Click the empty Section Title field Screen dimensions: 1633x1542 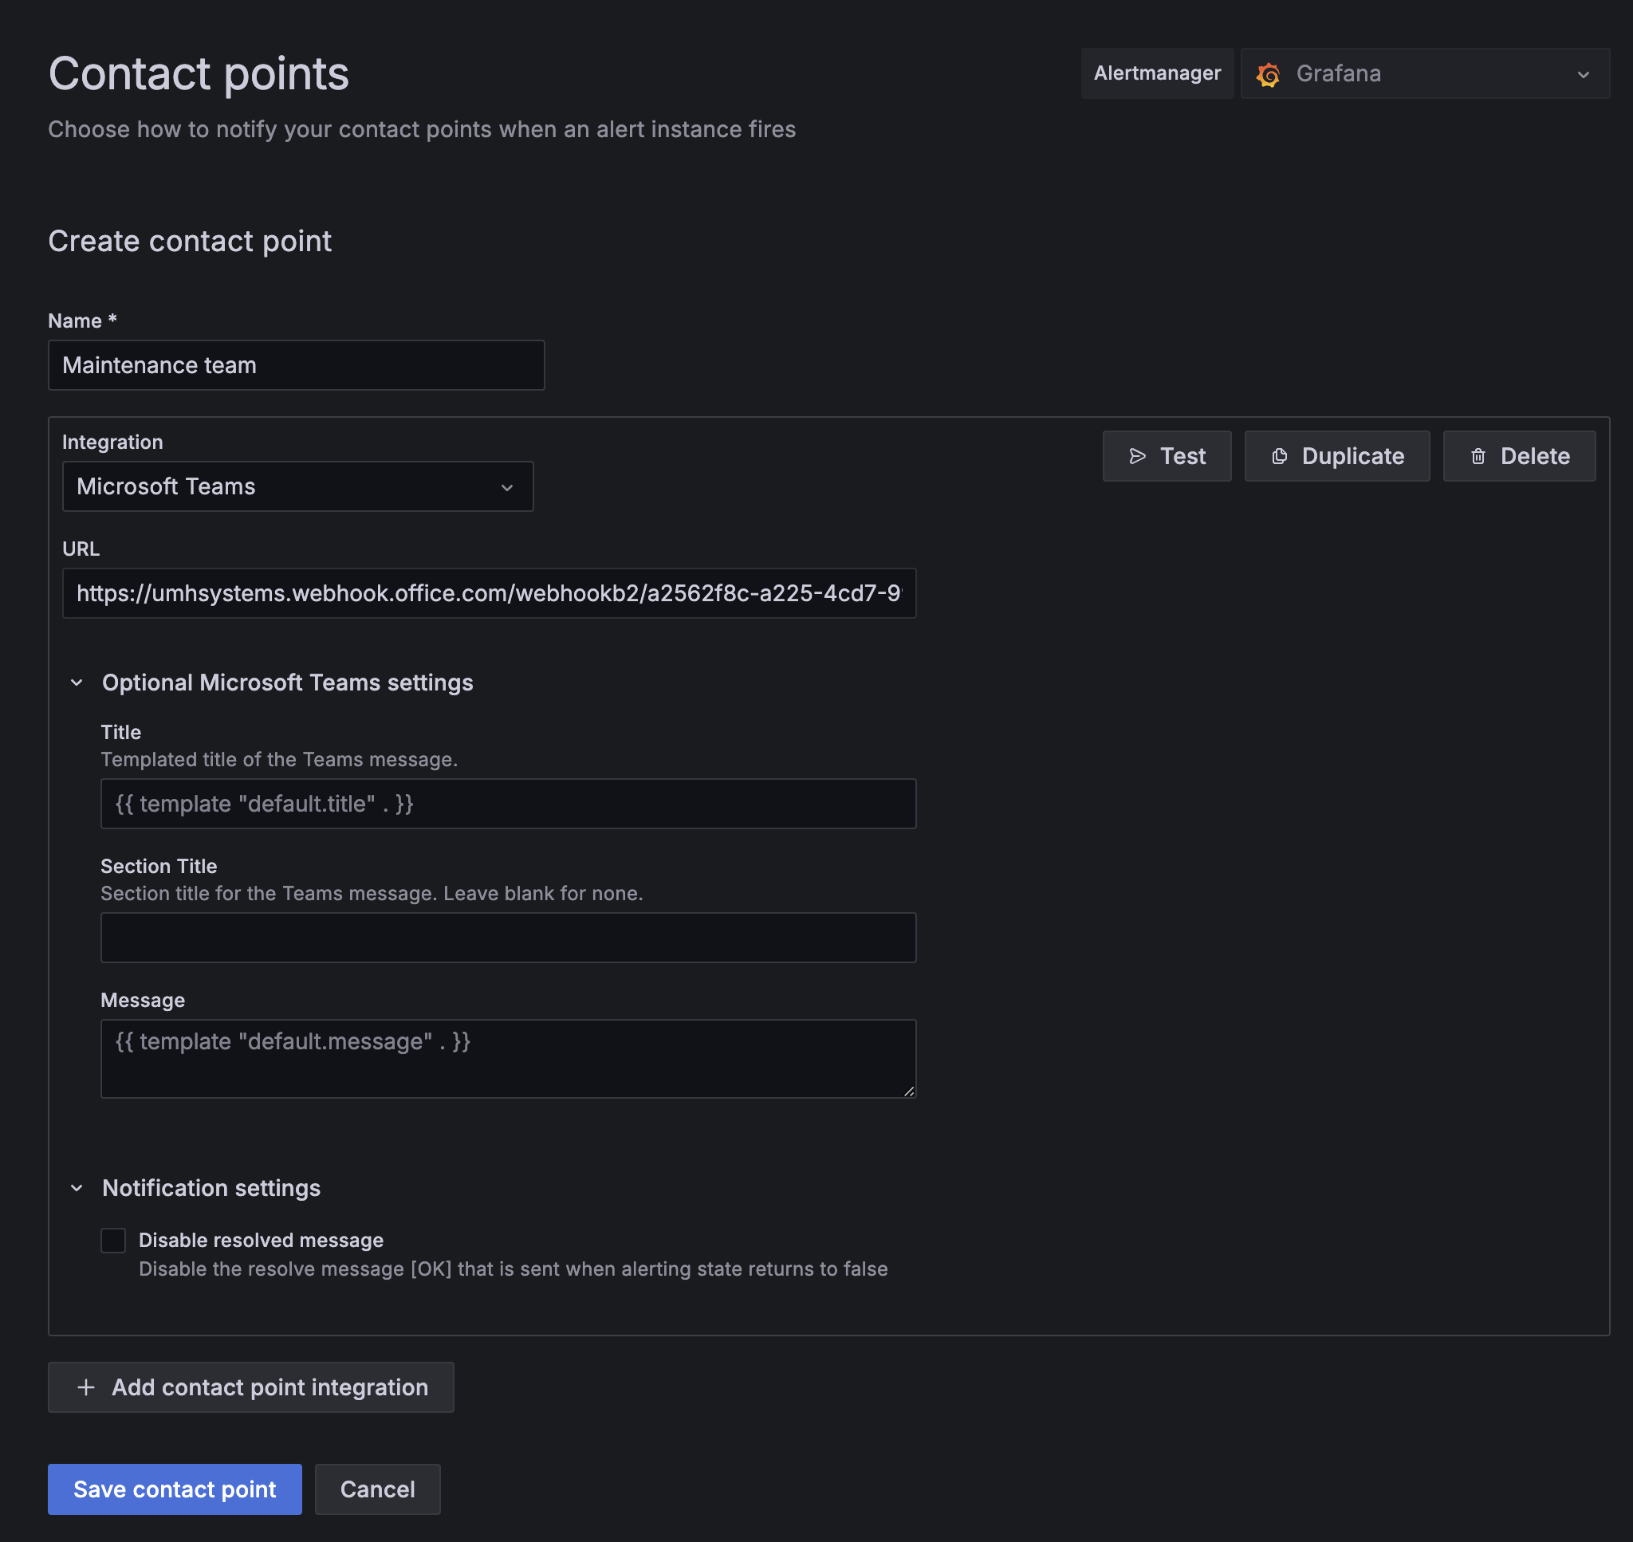tap(507, 938)
